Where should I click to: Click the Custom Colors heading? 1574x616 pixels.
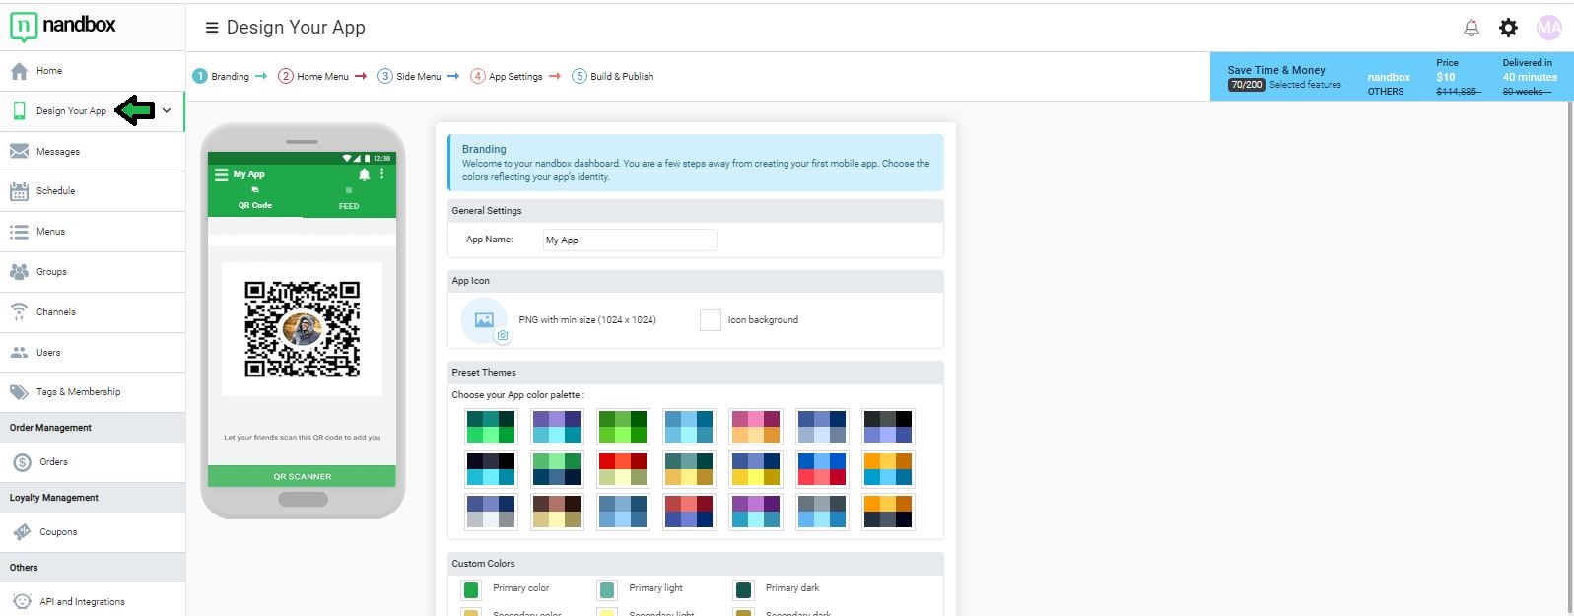[x=483, y=564]
